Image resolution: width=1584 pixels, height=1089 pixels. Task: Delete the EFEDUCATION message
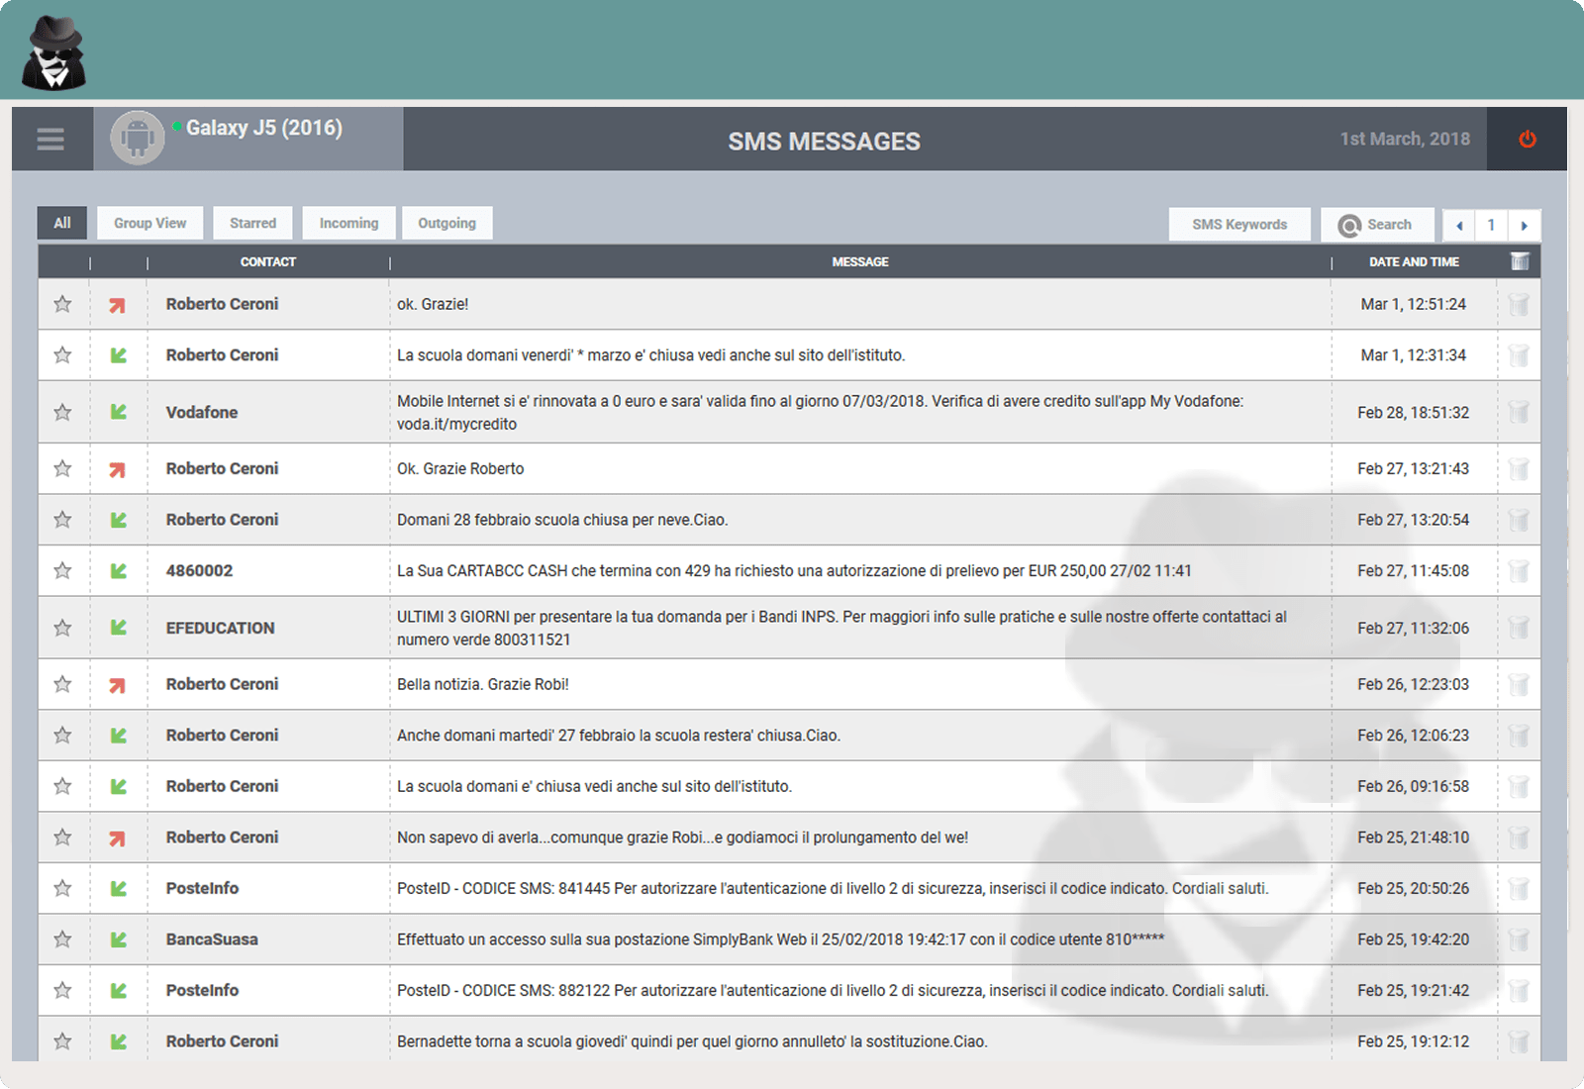(x=1519, y=628)
